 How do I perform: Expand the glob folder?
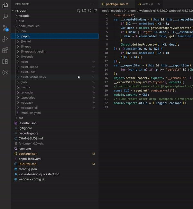coord(55,82)
